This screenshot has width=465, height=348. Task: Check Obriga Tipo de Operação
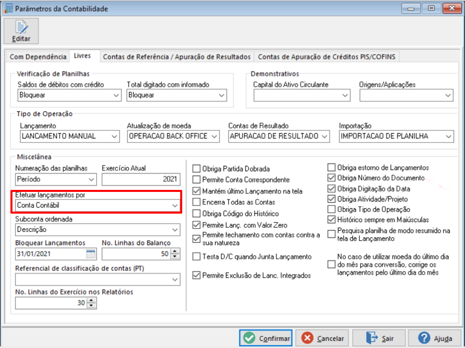point(331,209)
